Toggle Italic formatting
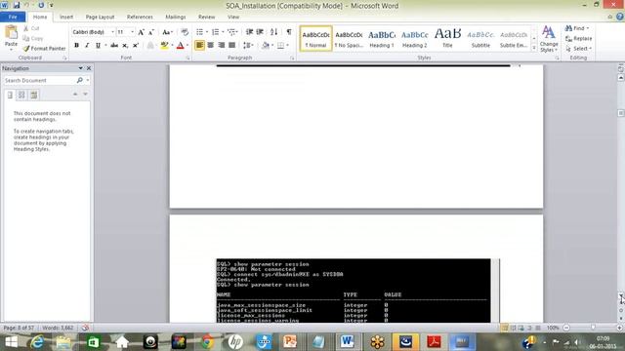The image size is (625, 351). pos(87,46)
